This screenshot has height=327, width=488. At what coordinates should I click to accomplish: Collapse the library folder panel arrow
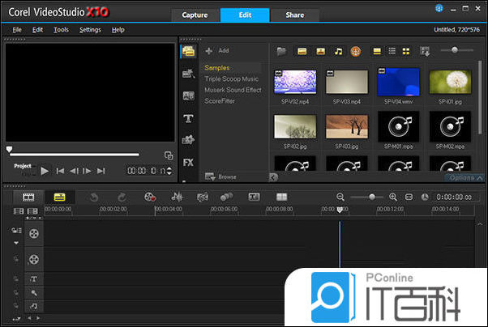point(273,176)
